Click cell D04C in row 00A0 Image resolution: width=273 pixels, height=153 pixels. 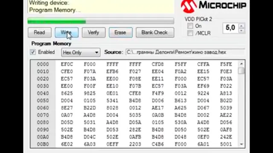tap(90, 137)
